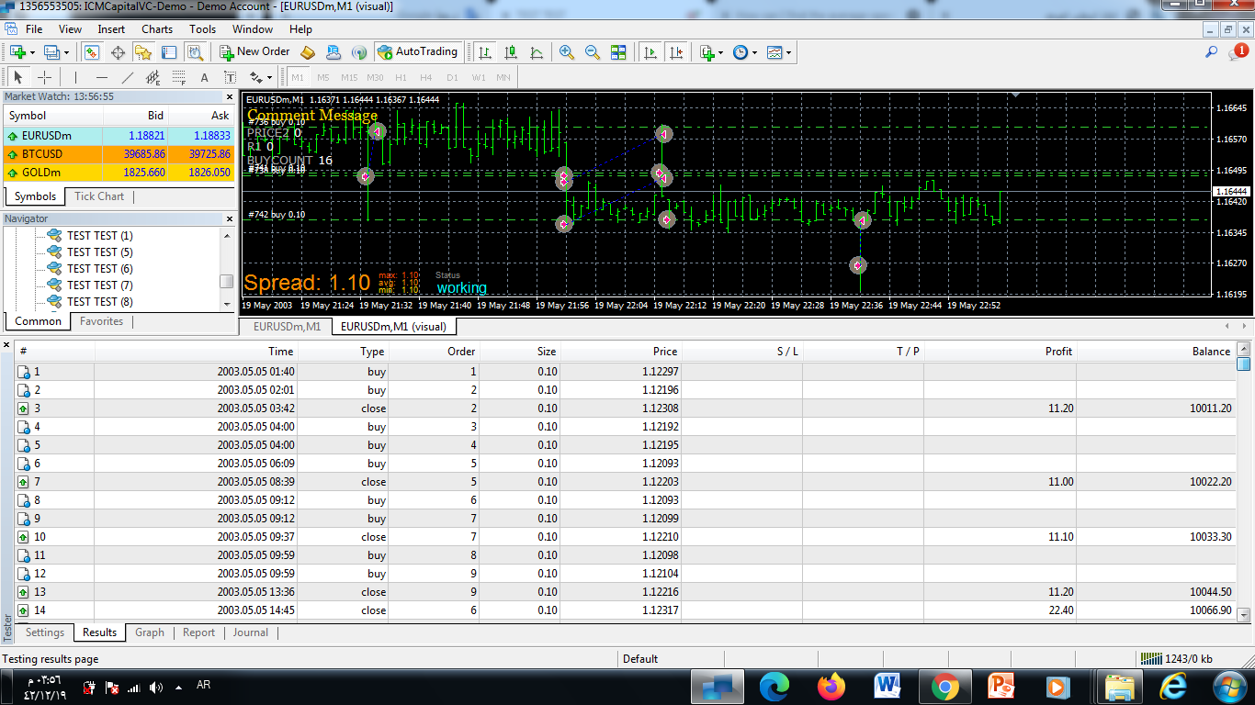Select the Fibonacci Retracement tool

(178, 77)
